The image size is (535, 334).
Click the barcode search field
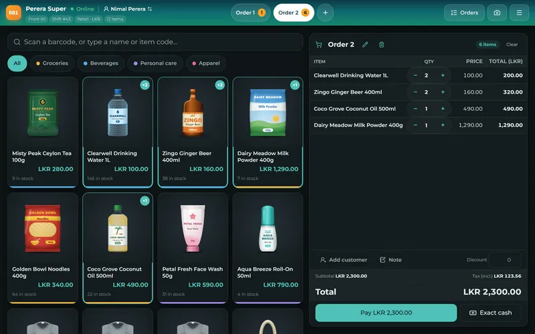click(155, 42)
